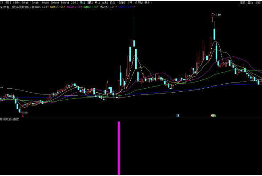The image size is (262, 176).
Task: Select the 60分钟 timeframe tab
Action: click(x=65, y=3)
